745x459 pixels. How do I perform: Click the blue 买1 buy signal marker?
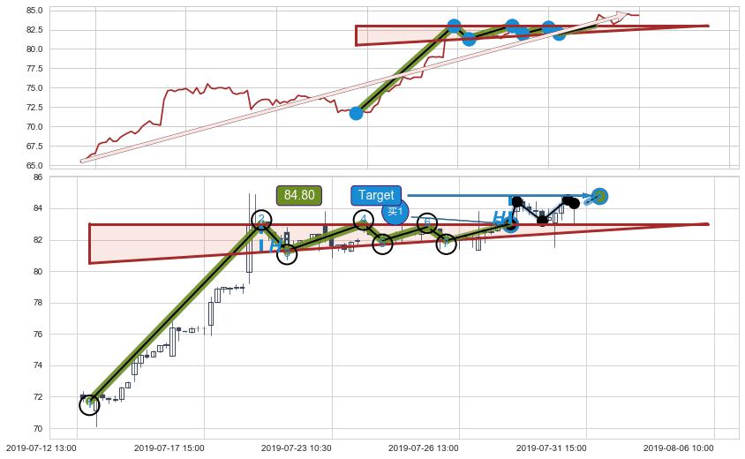click(x=395, y=212)
